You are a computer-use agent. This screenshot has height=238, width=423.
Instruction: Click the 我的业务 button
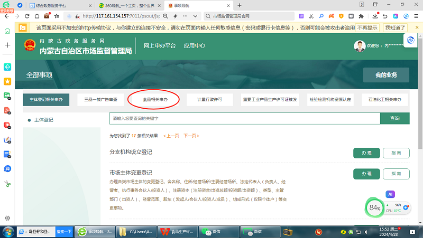pos(386,75)
